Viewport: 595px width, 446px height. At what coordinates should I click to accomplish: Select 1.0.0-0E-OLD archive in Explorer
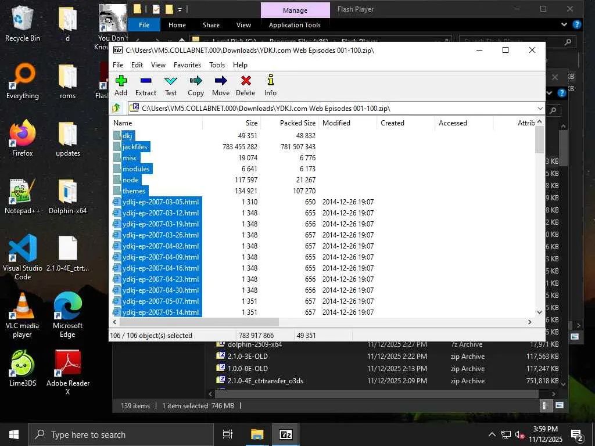pyautogui.click(x=248, y=369)
